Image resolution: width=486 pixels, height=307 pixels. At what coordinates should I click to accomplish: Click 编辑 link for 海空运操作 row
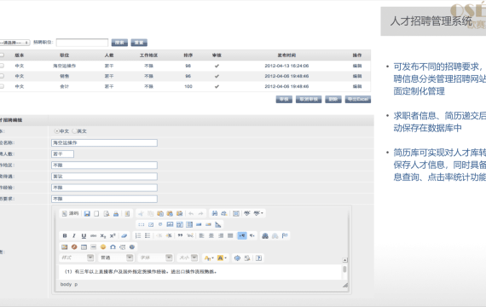point(357,66)
